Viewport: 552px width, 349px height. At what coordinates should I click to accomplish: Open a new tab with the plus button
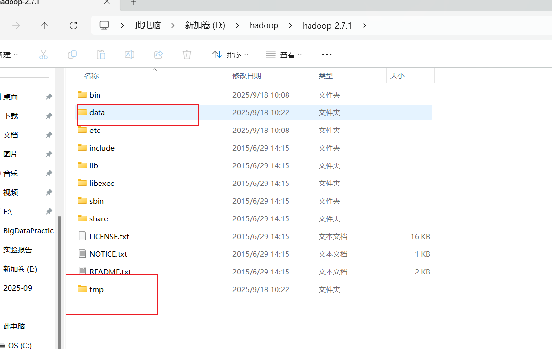tap(132, 3)
